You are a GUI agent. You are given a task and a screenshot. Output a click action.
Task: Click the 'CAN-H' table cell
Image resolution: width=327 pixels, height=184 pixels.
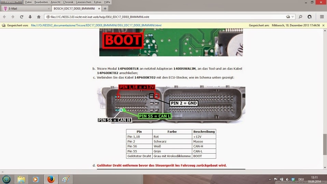(204, 146)
